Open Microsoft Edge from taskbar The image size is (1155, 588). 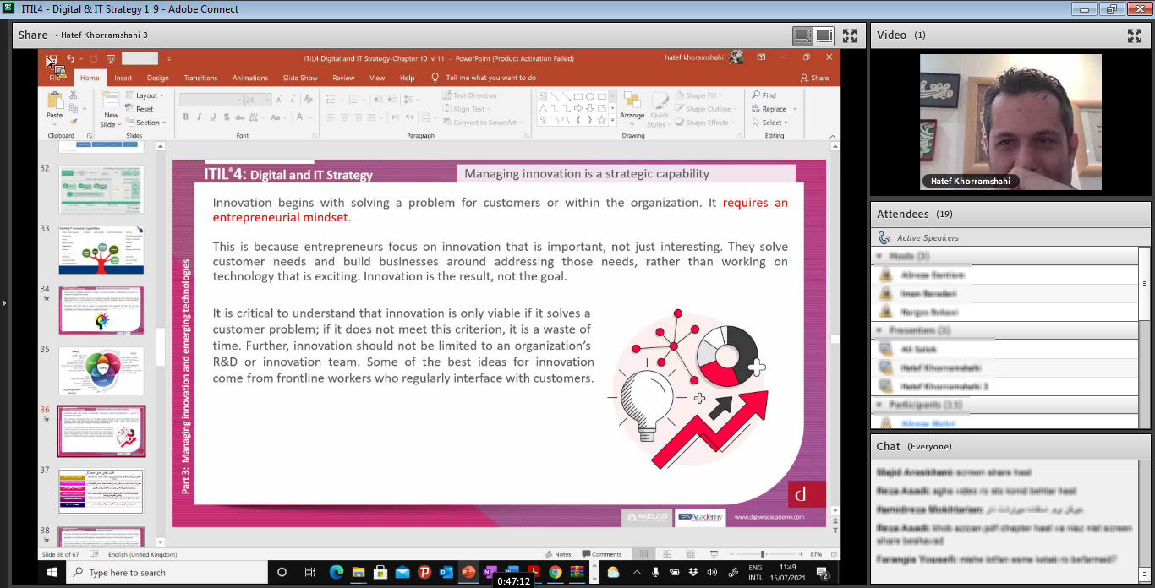(x=336, y=572)
